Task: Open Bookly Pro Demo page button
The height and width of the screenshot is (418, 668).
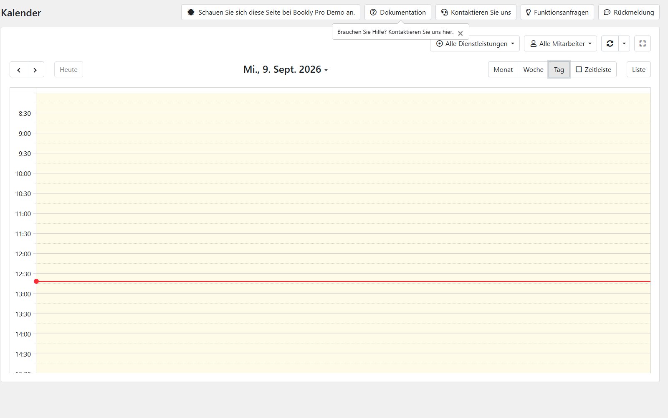Action: coord(271,12)
